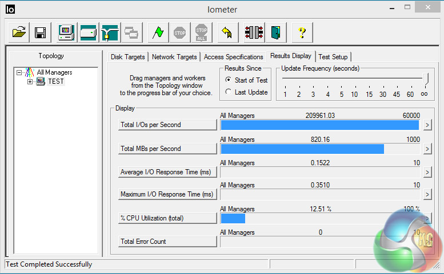This screenshot has height=274, width=444.
Task: Open test configuration file icon
Action: (x=19, y=32)
